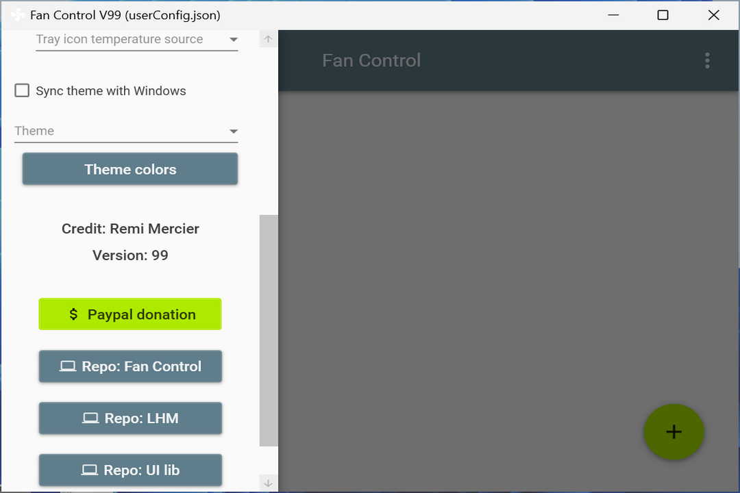
Task: Expand the Theme dropdown arrow
Action: coord(233,131)
